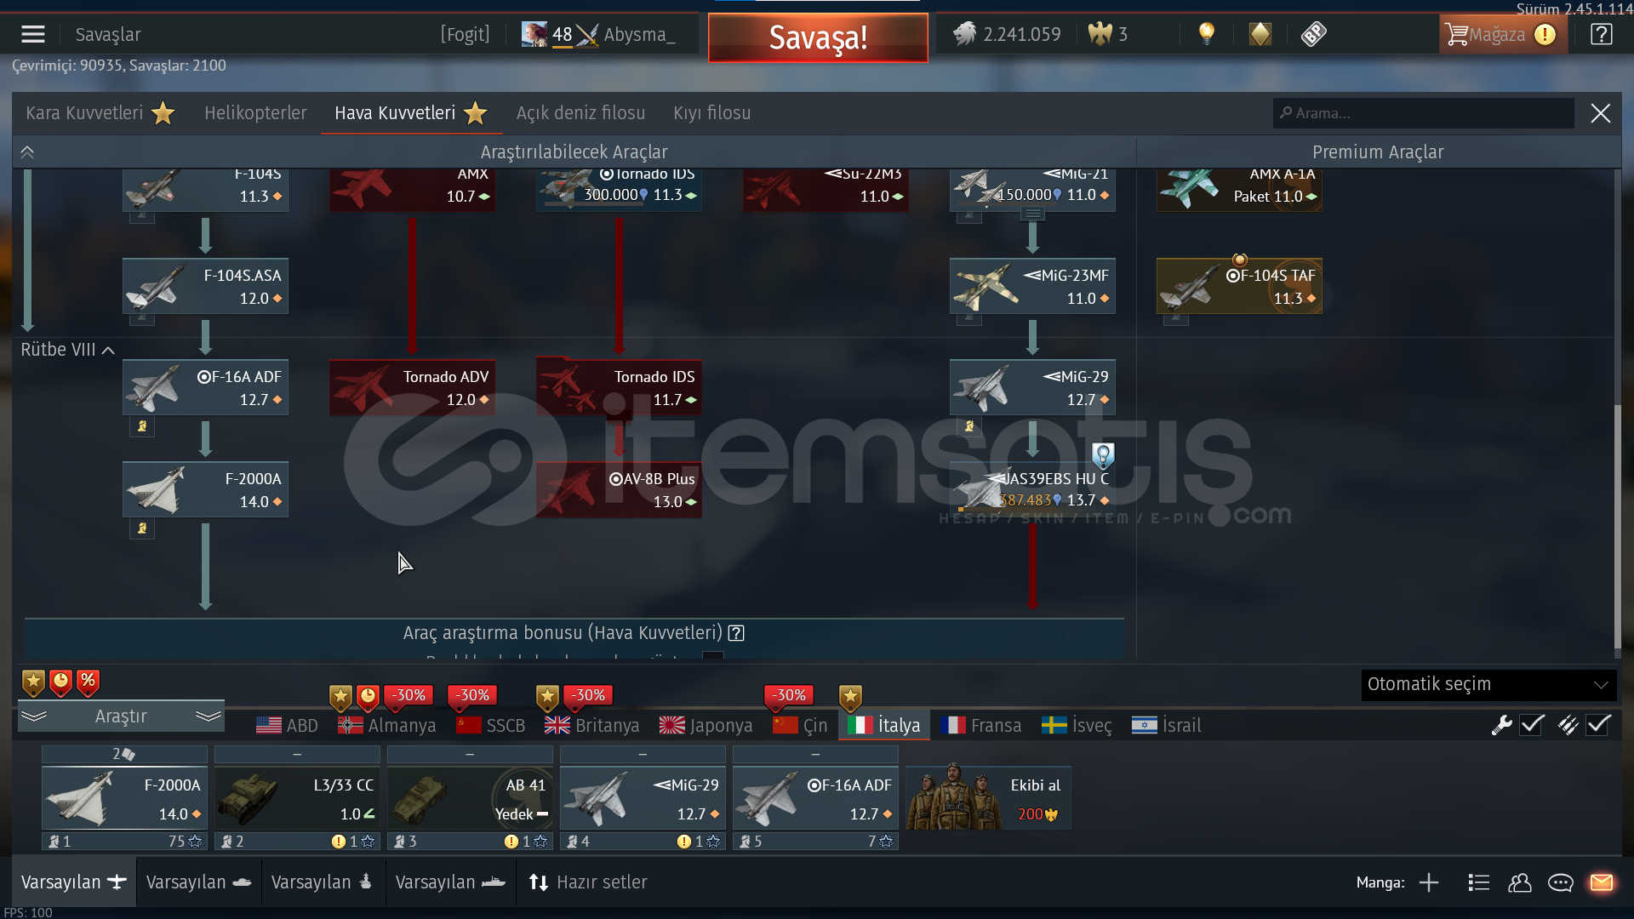Screen dimensions: 1634x919
Task: Open the chat bubble icon
Action: [1560, 882]
